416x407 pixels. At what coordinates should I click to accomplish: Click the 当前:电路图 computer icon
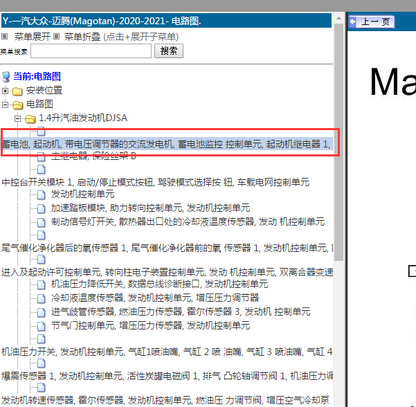point(6,77)
